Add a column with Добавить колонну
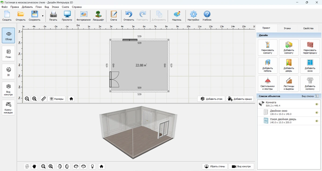This screenshot has height=171, width=322. 310,84
